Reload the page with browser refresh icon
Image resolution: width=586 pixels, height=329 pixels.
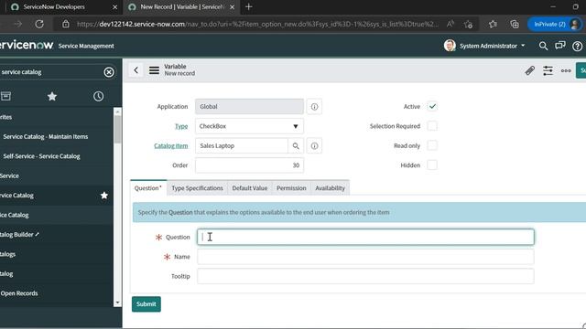pos(39,25)
